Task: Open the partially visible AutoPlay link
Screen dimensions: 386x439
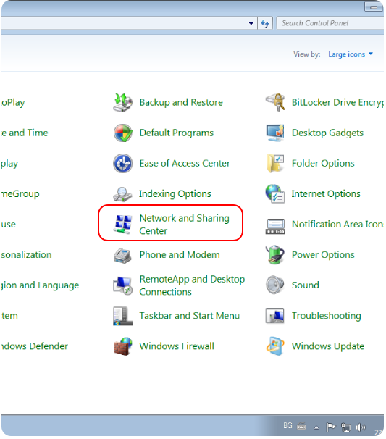Action: (13, 102)
